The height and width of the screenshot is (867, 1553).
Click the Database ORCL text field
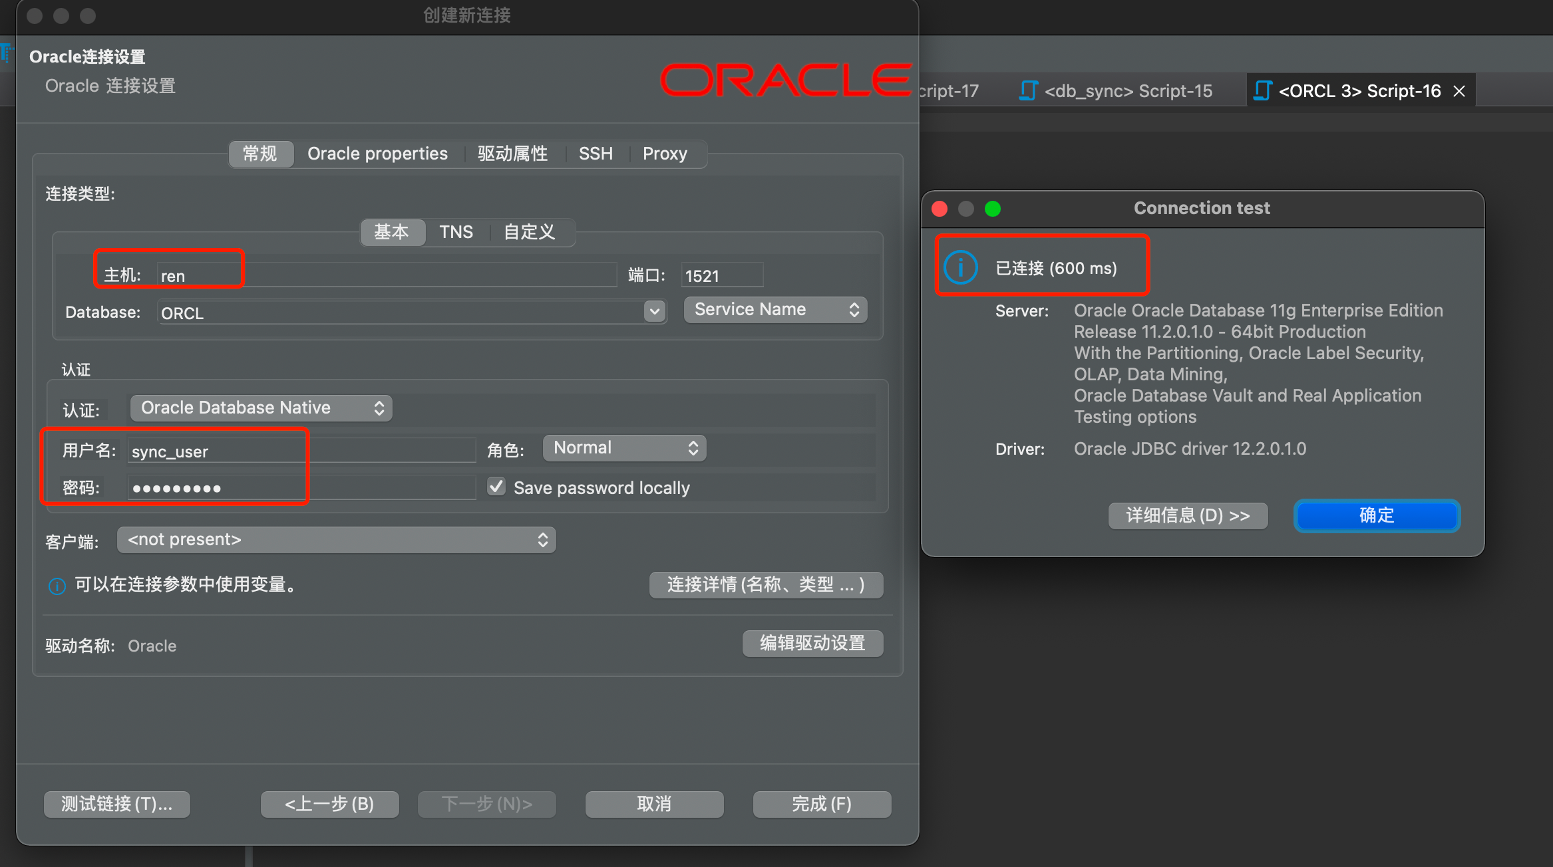pyautogui.click(x=400, y=312)
